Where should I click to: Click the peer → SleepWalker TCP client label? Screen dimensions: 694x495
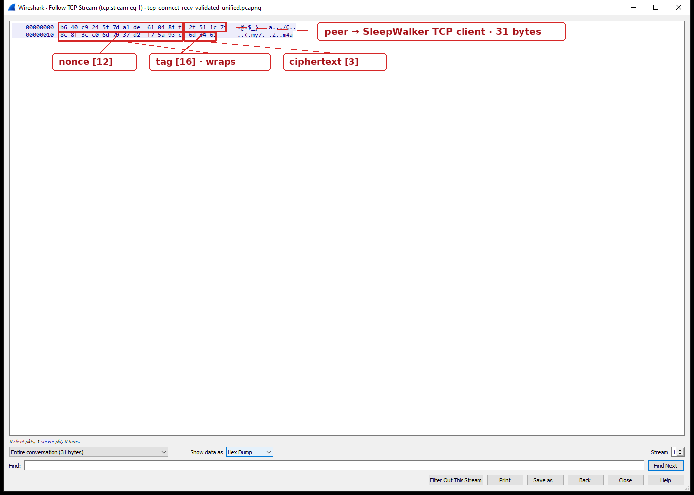click(441, 31)
